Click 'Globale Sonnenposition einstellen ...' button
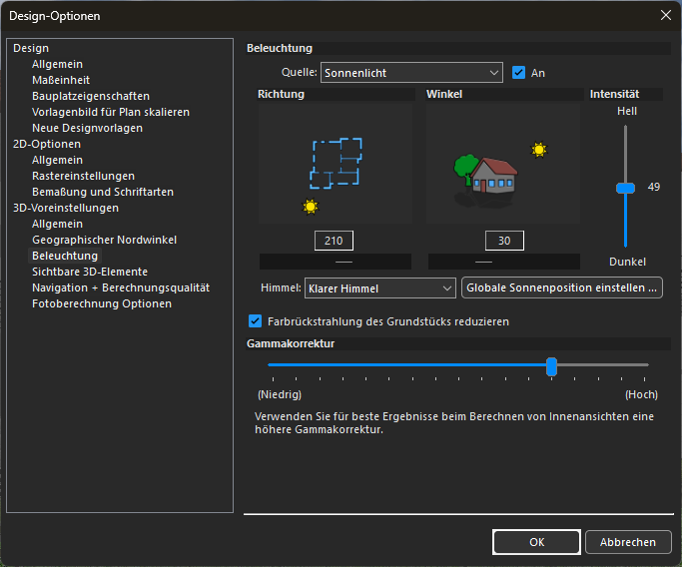 pyautogui.click(x=562, y=287)
